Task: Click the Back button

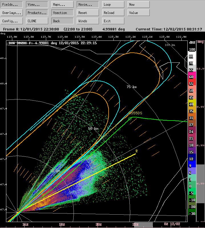Action: 62,21
